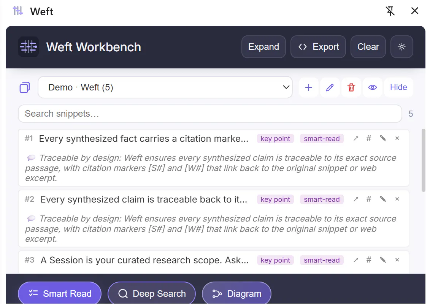The image size is (430, 304).
Task: Click the snippet count 5 beside search
Action: (411, 114)
